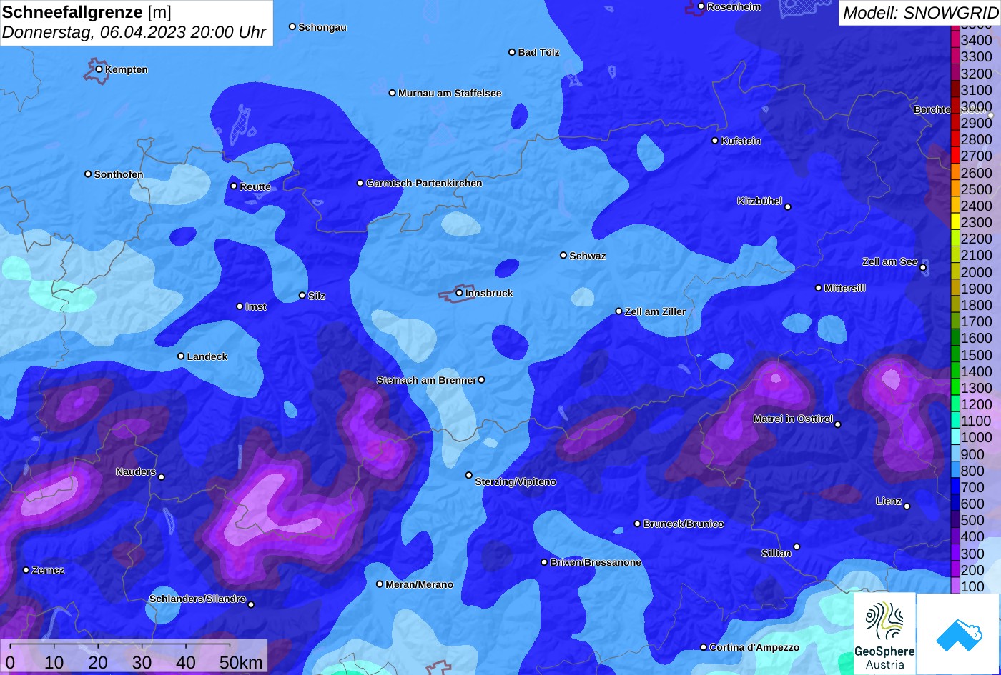Select the green 1500 legend color swatch
The width and height of the screenshot is (1001, 675).
955,355
